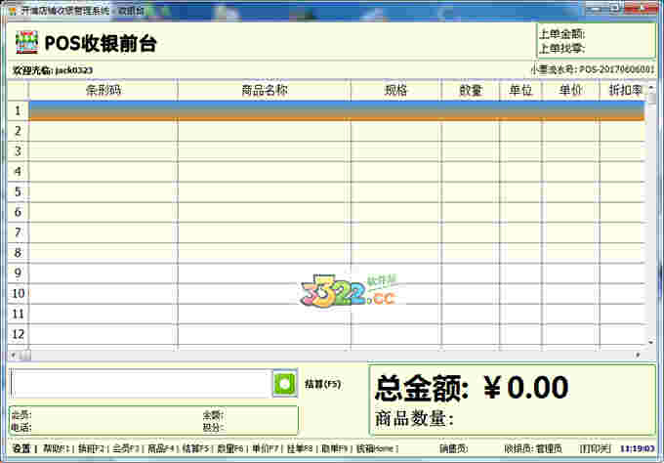Click 结算F5 in the bottom bar
This screenshot has height=463, width=664.
pyautogui.click(x=195, y=448)
